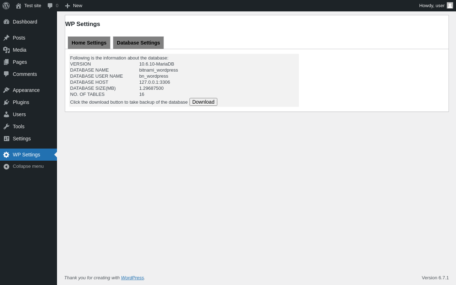Follow the WordPress footer link
The height and width of the screenshot is (285, 456).
133,278
